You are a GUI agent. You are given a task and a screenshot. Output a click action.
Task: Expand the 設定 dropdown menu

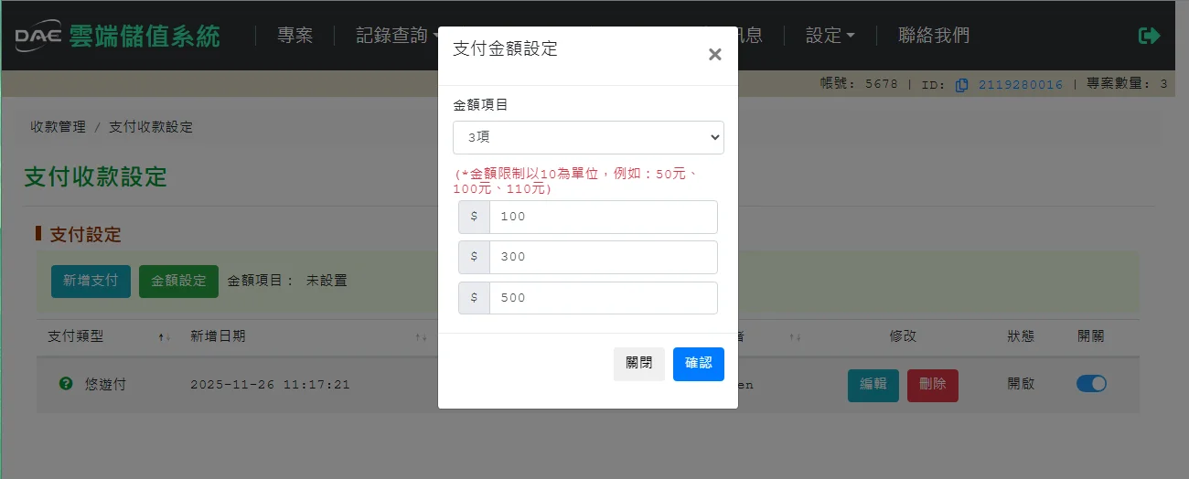830,36
